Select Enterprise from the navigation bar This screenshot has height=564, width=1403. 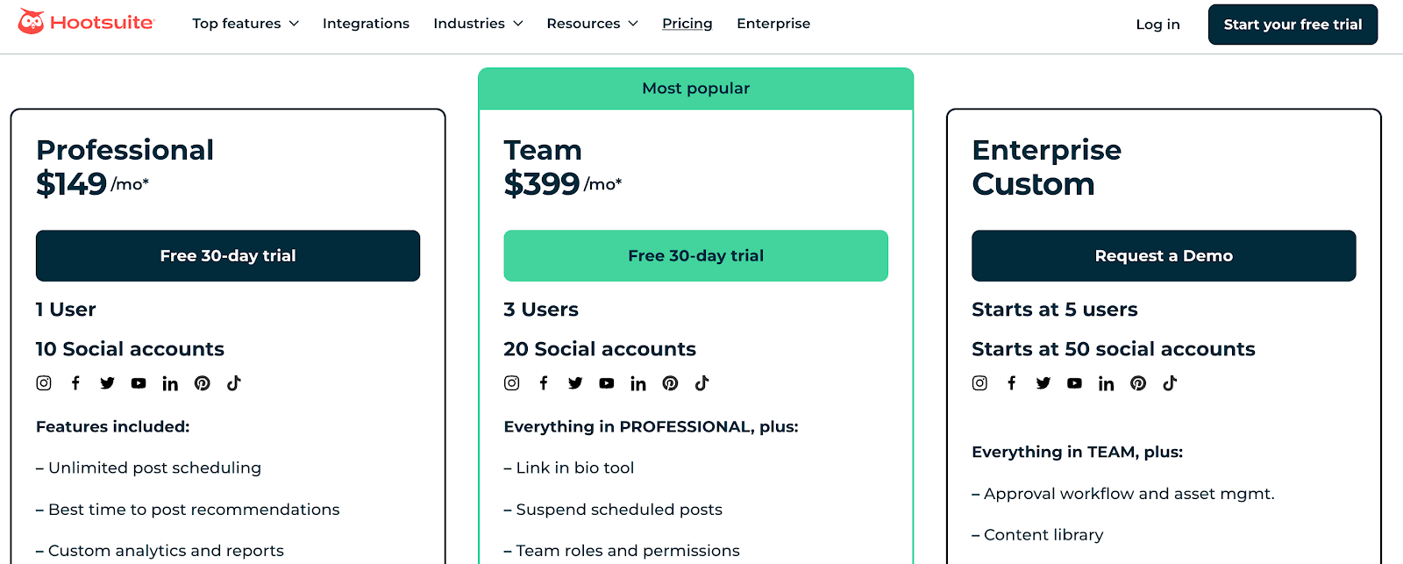(773, 24)
